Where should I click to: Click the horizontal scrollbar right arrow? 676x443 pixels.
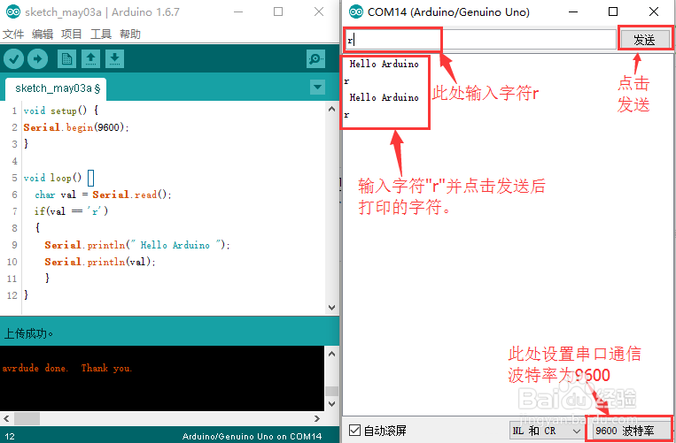pyautogui.click(x=317, y=418)
